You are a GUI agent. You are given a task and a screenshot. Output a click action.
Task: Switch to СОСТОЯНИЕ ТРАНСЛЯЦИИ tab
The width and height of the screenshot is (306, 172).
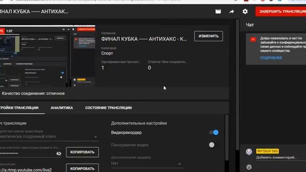pos(109,108)
